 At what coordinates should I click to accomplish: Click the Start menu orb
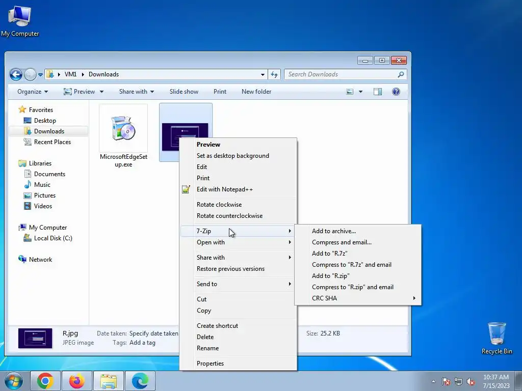14,381
